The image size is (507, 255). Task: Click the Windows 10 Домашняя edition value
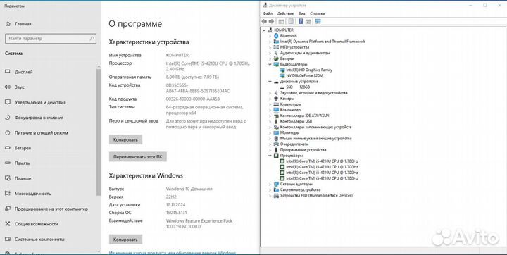pyautogui.click(x=189, y=189)
